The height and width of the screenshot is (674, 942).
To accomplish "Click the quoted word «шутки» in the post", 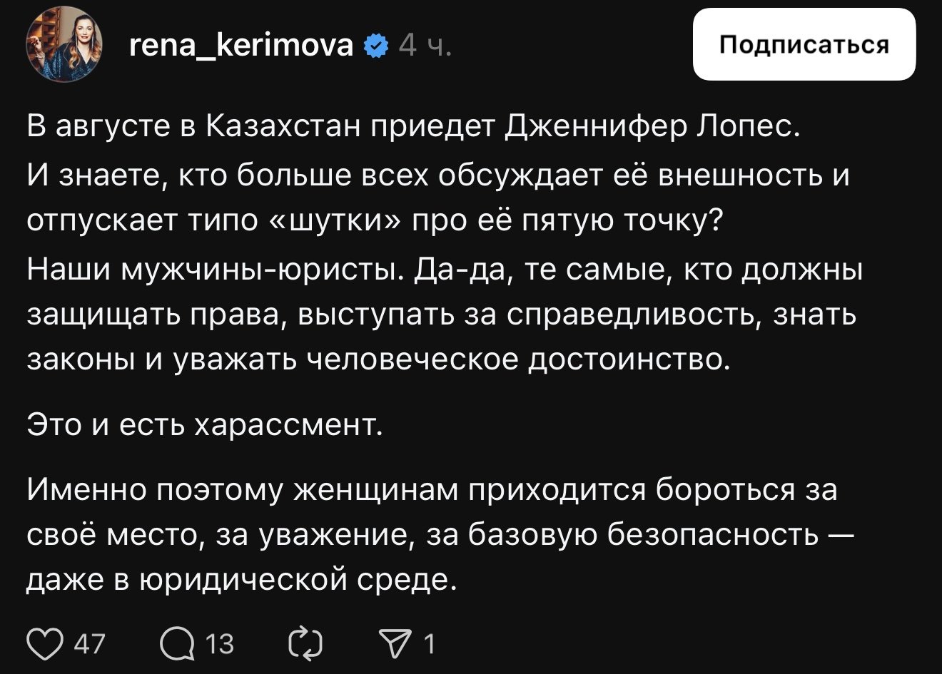I will pos(343,222).
